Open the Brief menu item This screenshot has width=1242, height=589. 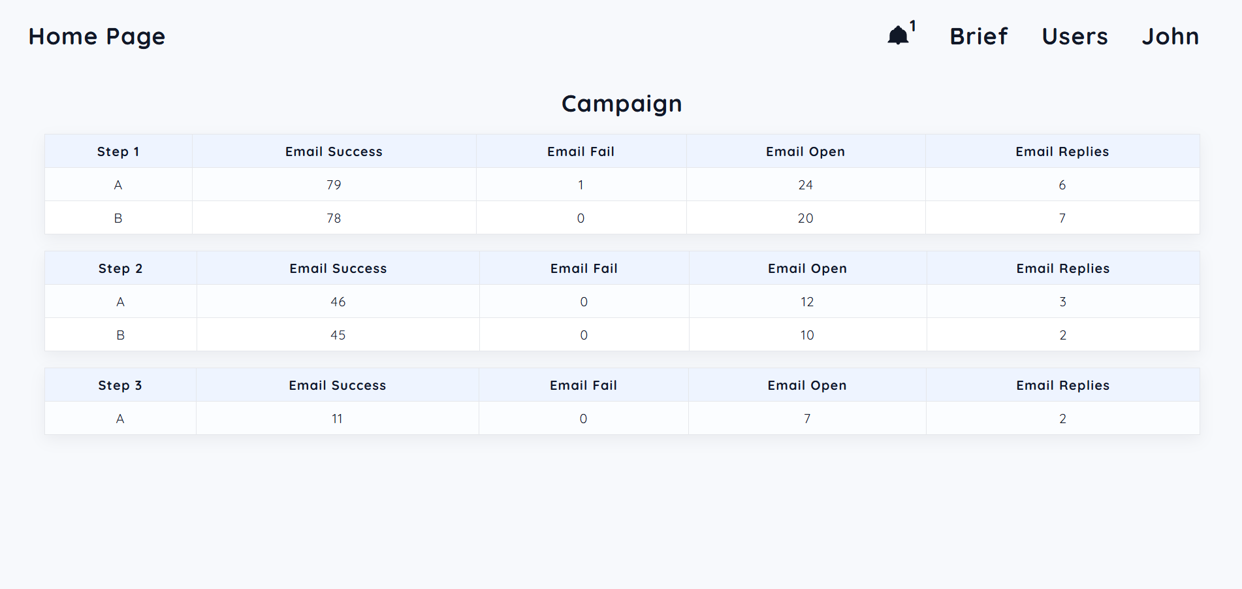point(978,36)
